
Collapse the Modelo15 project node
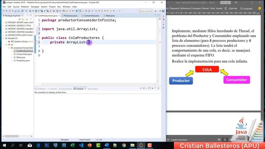pyautogui.click(x=4, y=38)
